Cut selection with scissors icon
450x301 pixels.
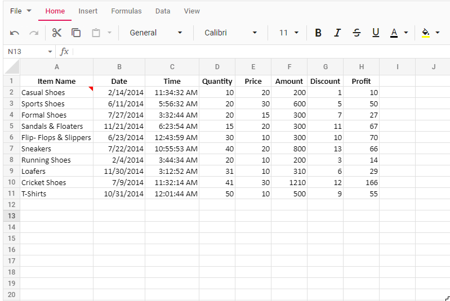(x=57, y=33)
